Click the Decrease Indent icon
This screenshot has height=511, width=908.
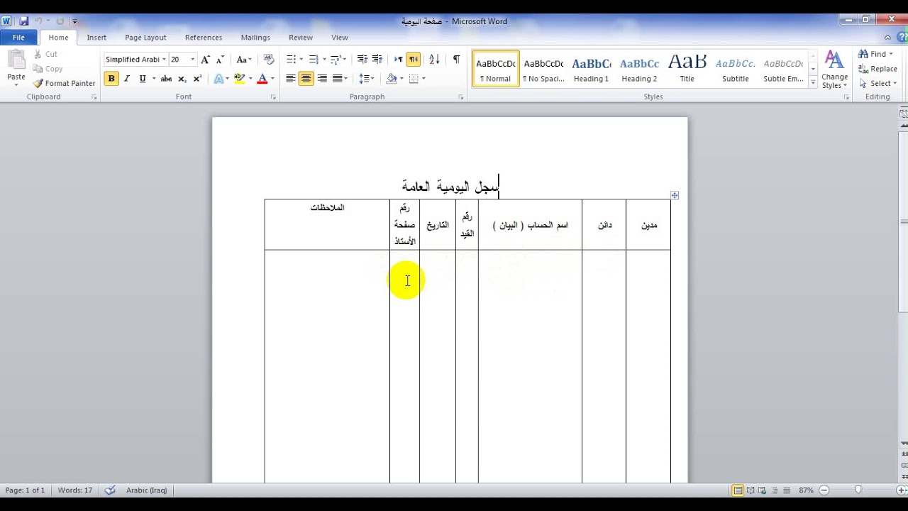[x=362, y=60]
